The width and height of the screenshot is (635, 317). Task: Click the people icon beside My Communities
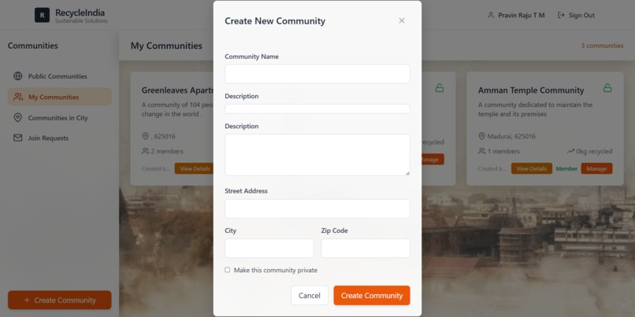click(x=18, y=97)
